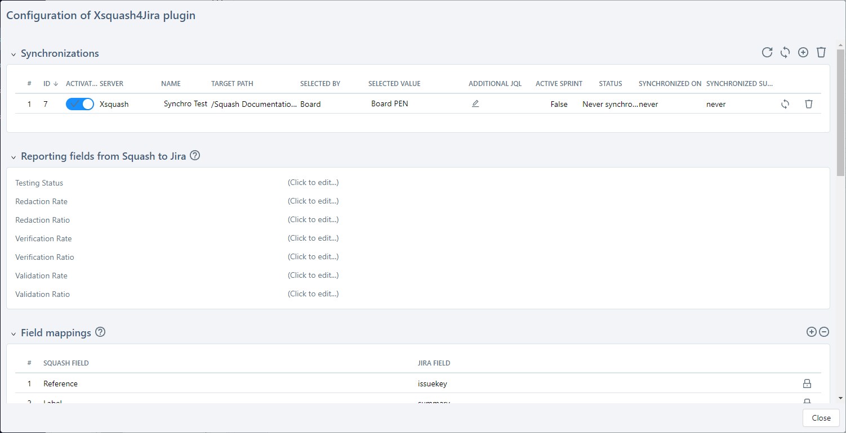The image size is (846, 433).
Task: Sync the Synchro Test row icon
Action: click(x=785, y=104)
